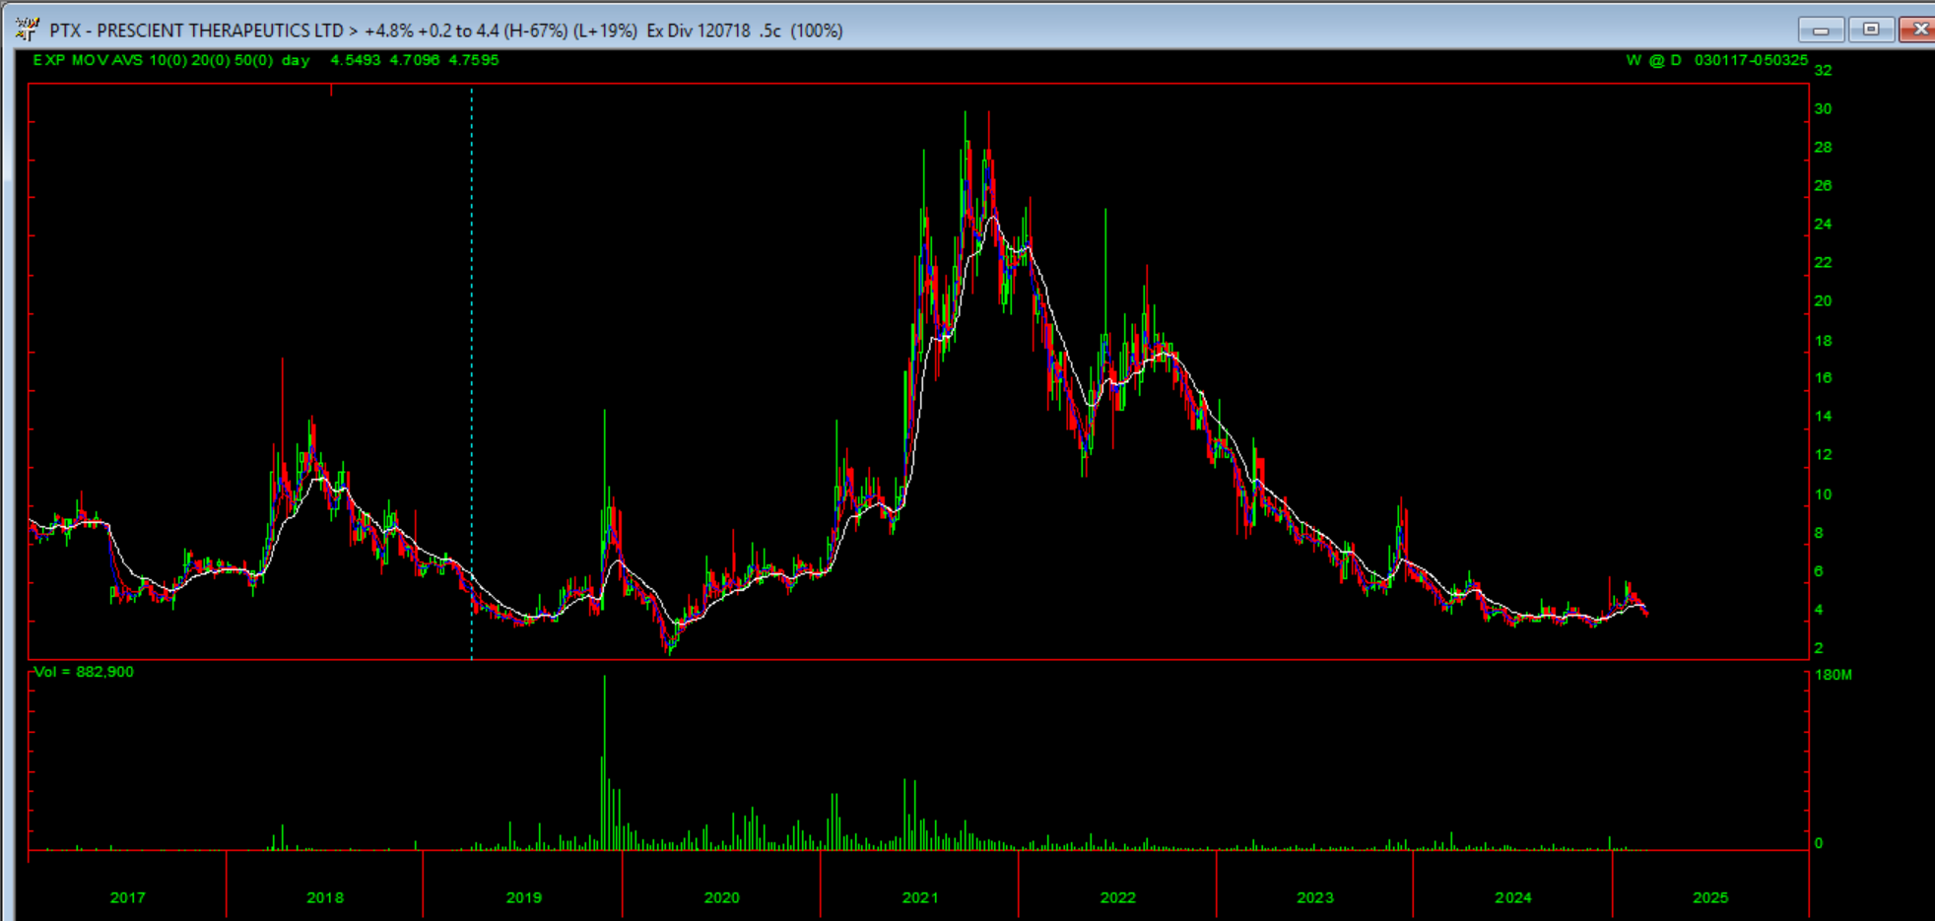This screenshot has height=921, width=1935.
Task: Click the 0 volume scale label
Action: [1819, 843]
